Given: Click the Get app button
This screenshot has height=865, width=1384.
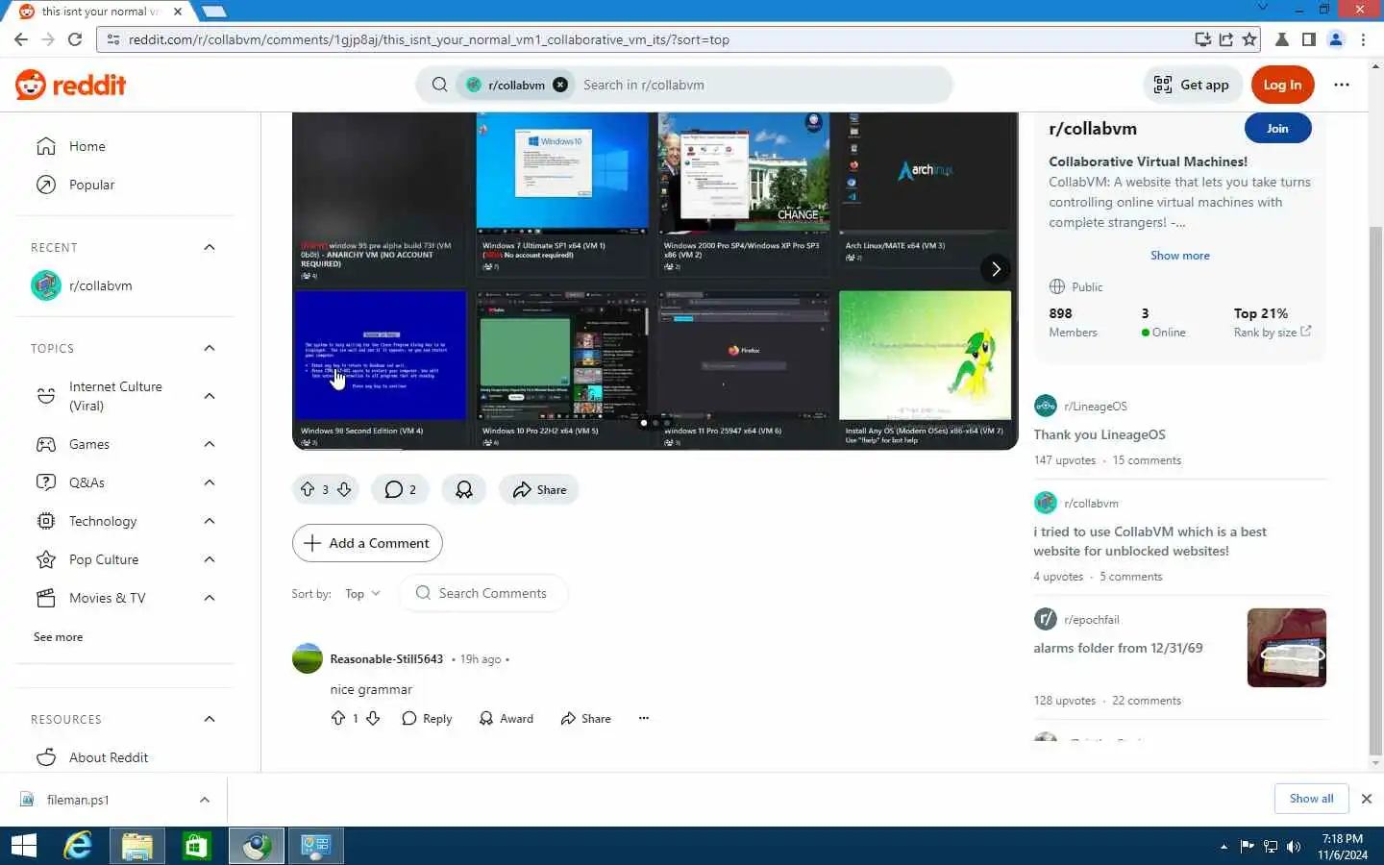Looking at the screenshot, I should coord(1192,85).
